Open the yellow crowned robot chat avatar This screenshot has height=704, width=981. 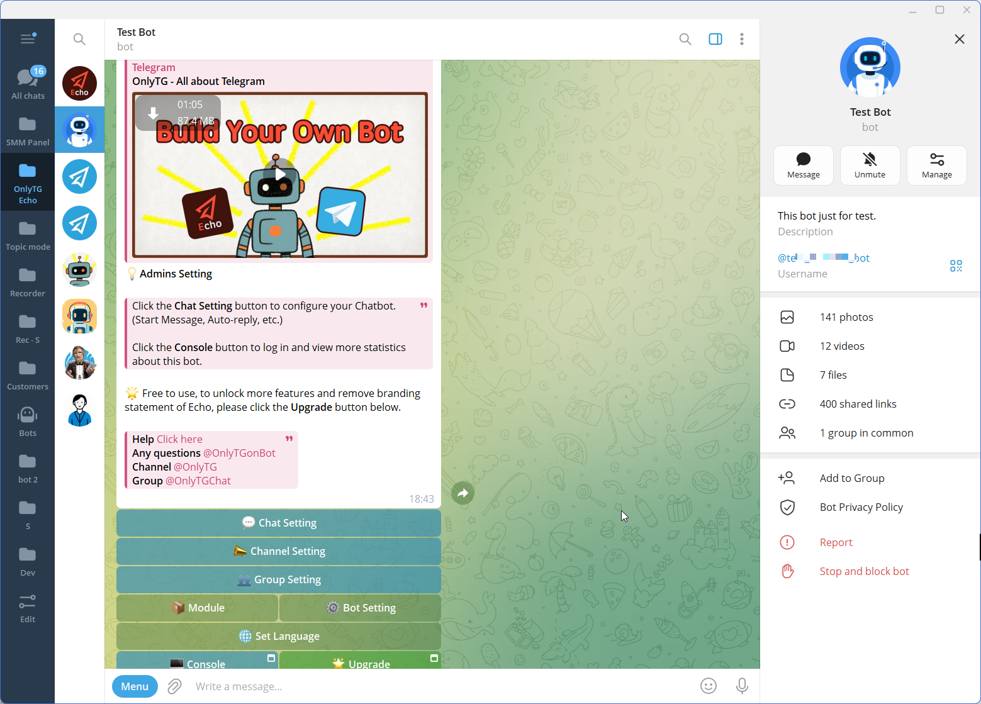pos(79,269)
